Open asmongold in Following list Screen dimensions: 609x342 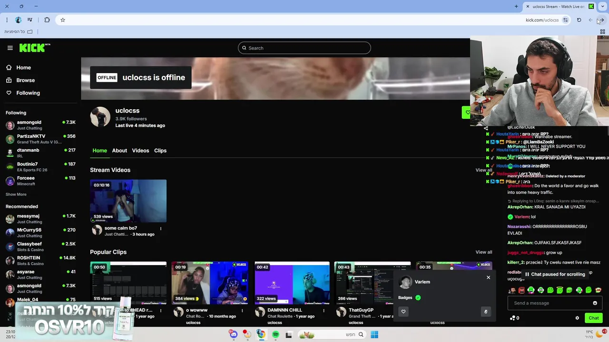[x=40, y=125]
